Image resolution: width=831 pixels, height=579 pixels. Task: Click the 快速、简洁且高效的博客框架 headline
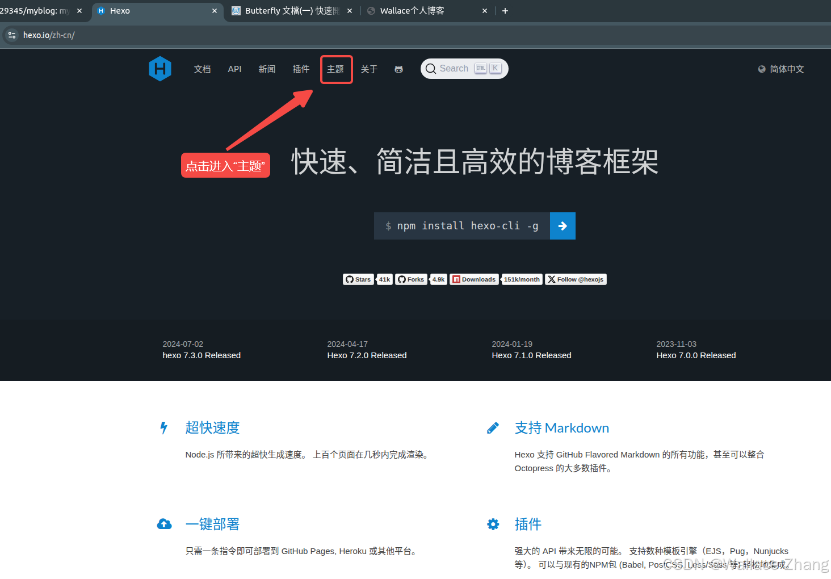(475, 162)
